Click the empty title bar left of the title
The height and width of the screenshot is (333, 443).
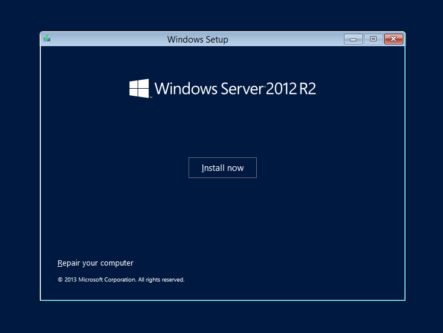[107, 40]
